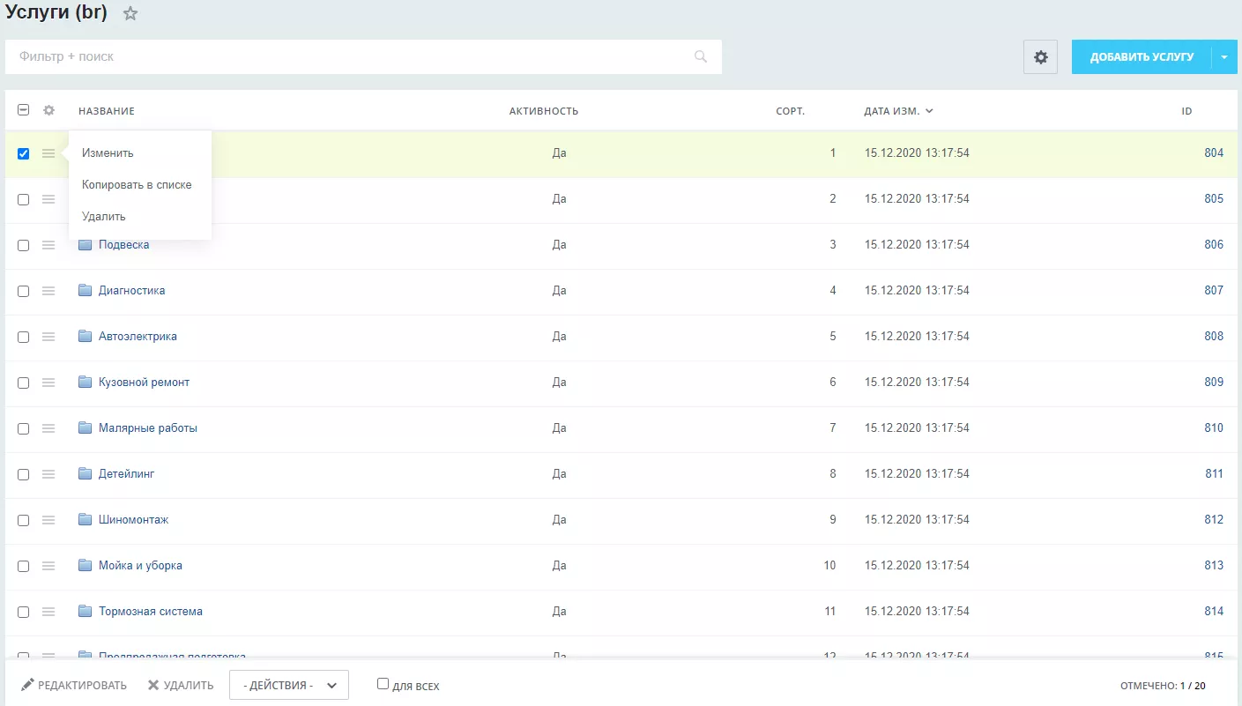Choose Копировать в списке in the context menu

click(137, 185)
